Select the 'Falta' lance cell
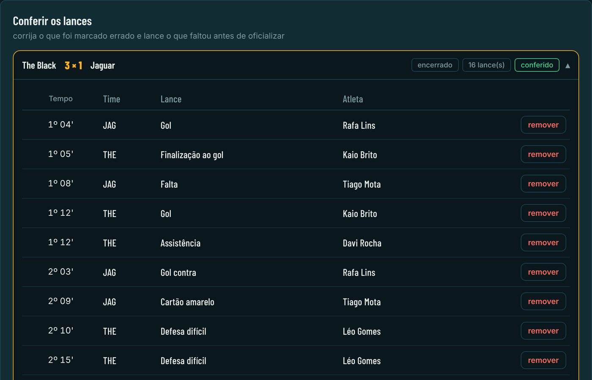 coord(169,184)
